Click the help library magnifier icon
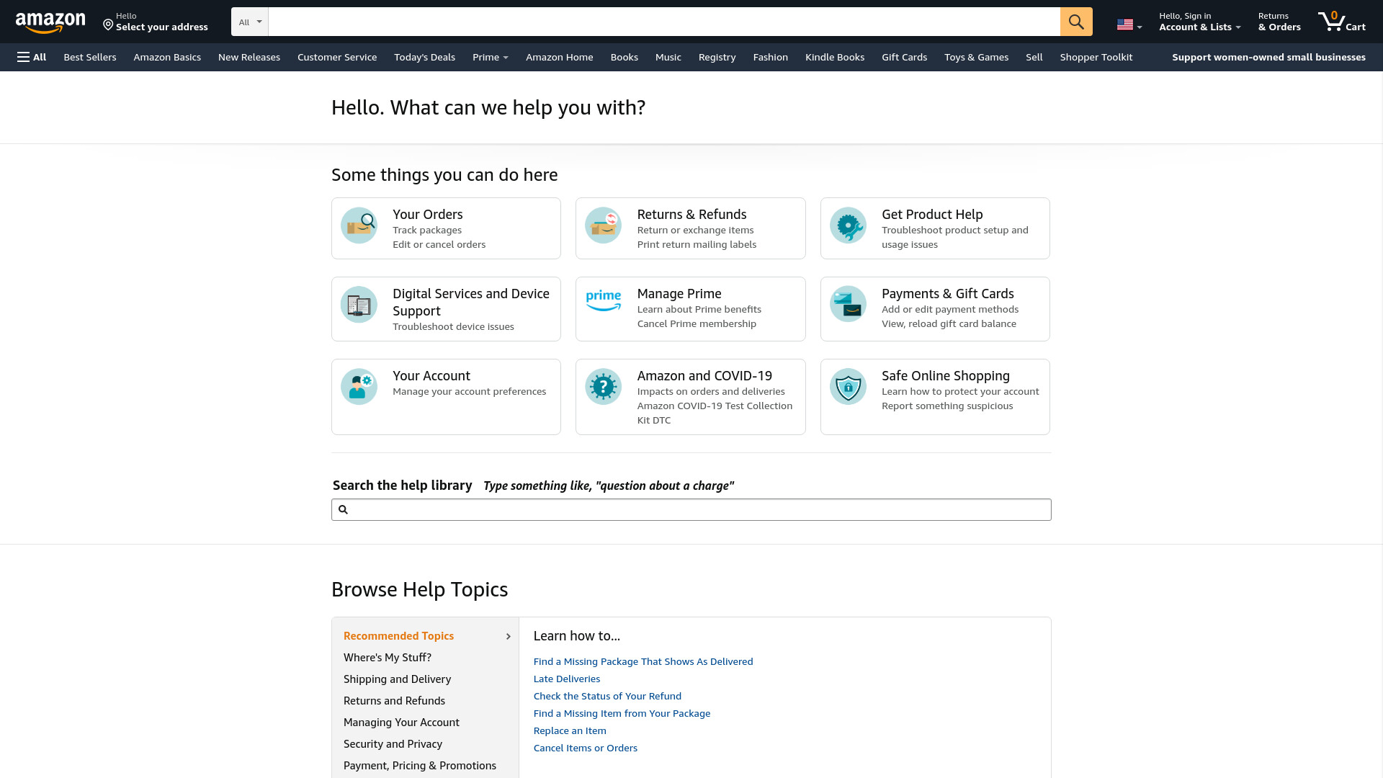 tap(344, 510)
